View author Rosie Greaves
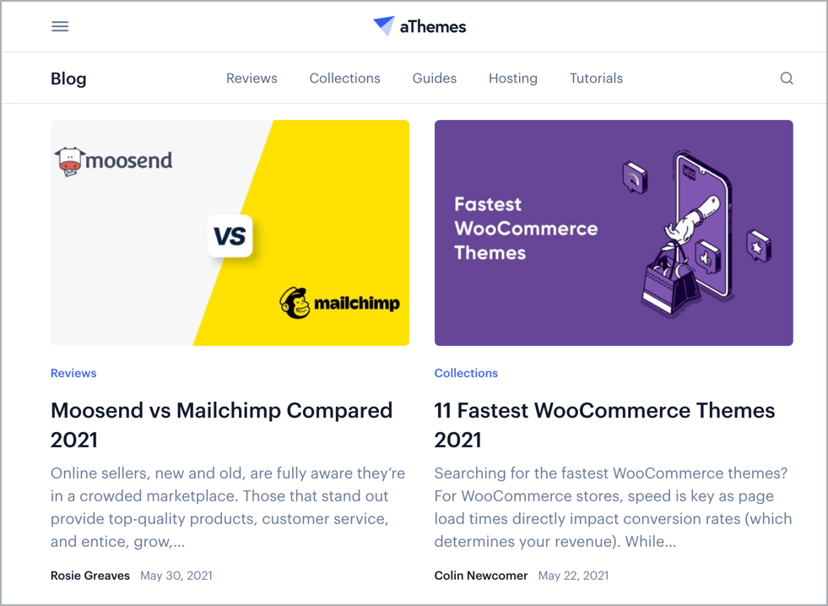 point(90,576)
